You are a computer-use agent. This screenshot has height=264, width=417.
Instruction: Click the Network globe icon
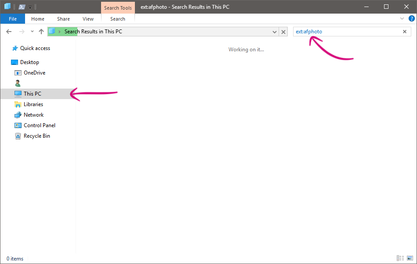pos(18,115)
